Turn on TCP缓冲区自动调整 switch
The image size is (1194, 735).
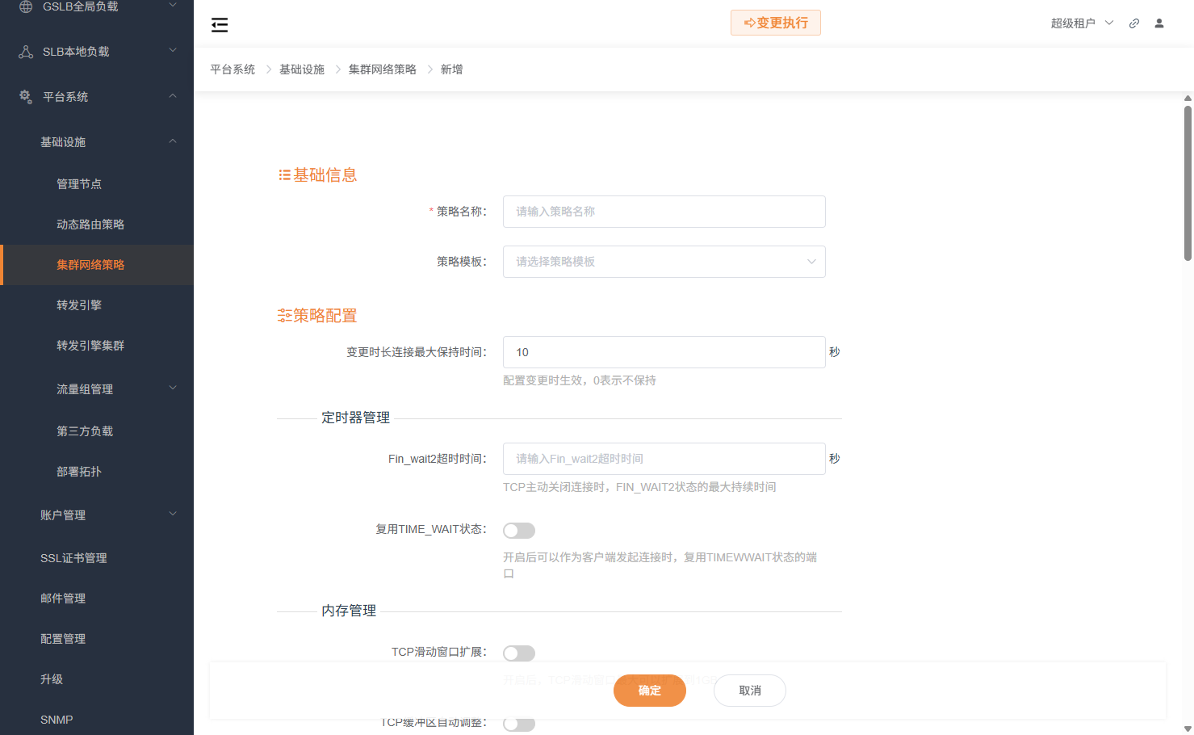(519, 724)
